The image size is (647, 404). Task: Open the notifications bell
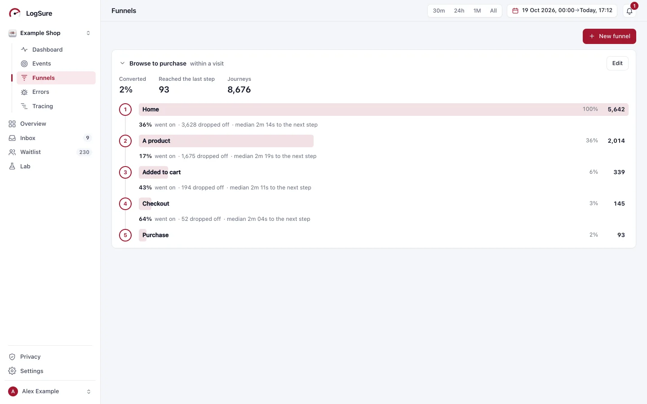[629, 11]
